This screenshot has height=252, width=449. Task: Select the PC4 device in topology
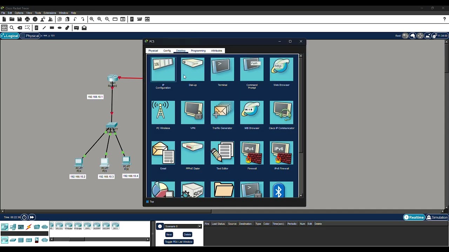click(79, 162)
